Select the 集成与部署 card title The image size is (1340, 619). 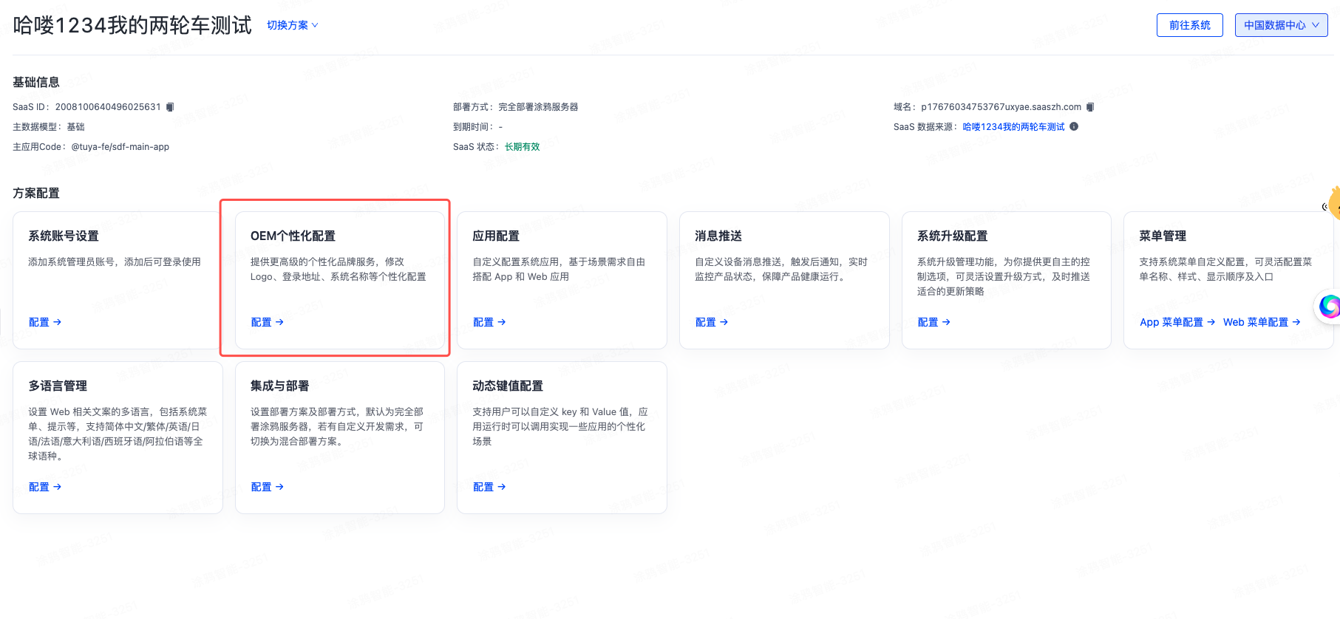point(279,386)
